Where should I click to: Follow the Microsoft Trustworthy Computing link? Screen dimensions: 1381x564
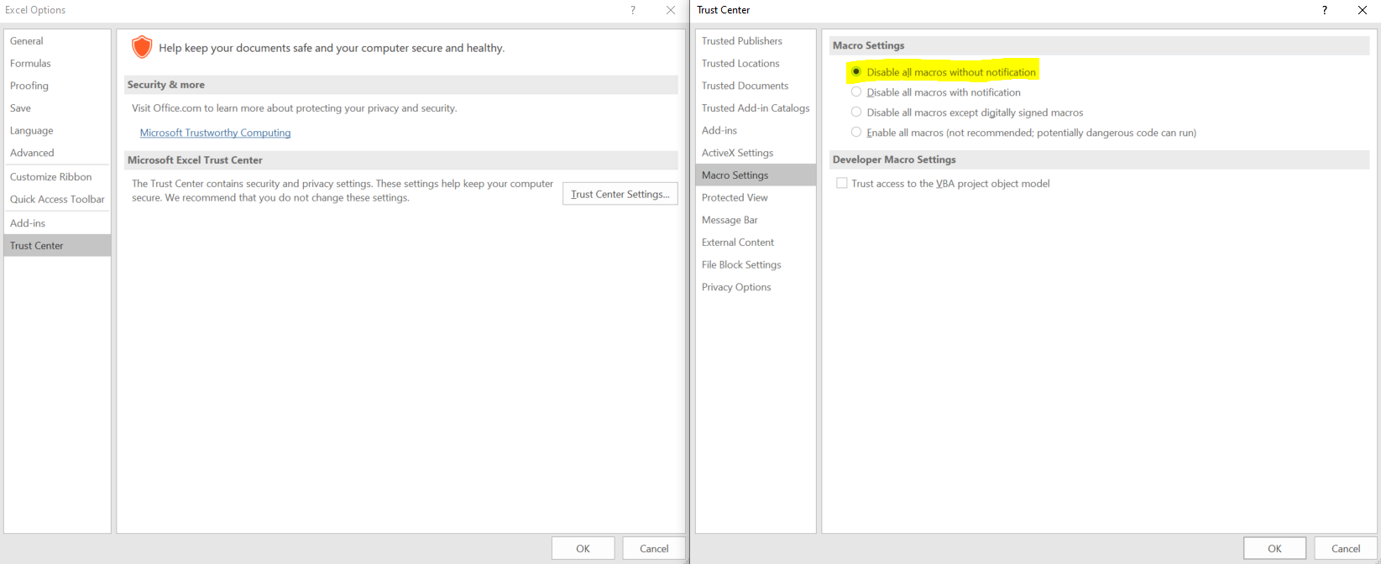[215, 133]
